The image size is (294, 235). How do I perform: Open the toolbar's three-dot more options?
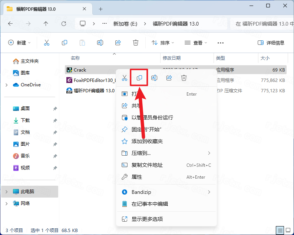[221, 43]
